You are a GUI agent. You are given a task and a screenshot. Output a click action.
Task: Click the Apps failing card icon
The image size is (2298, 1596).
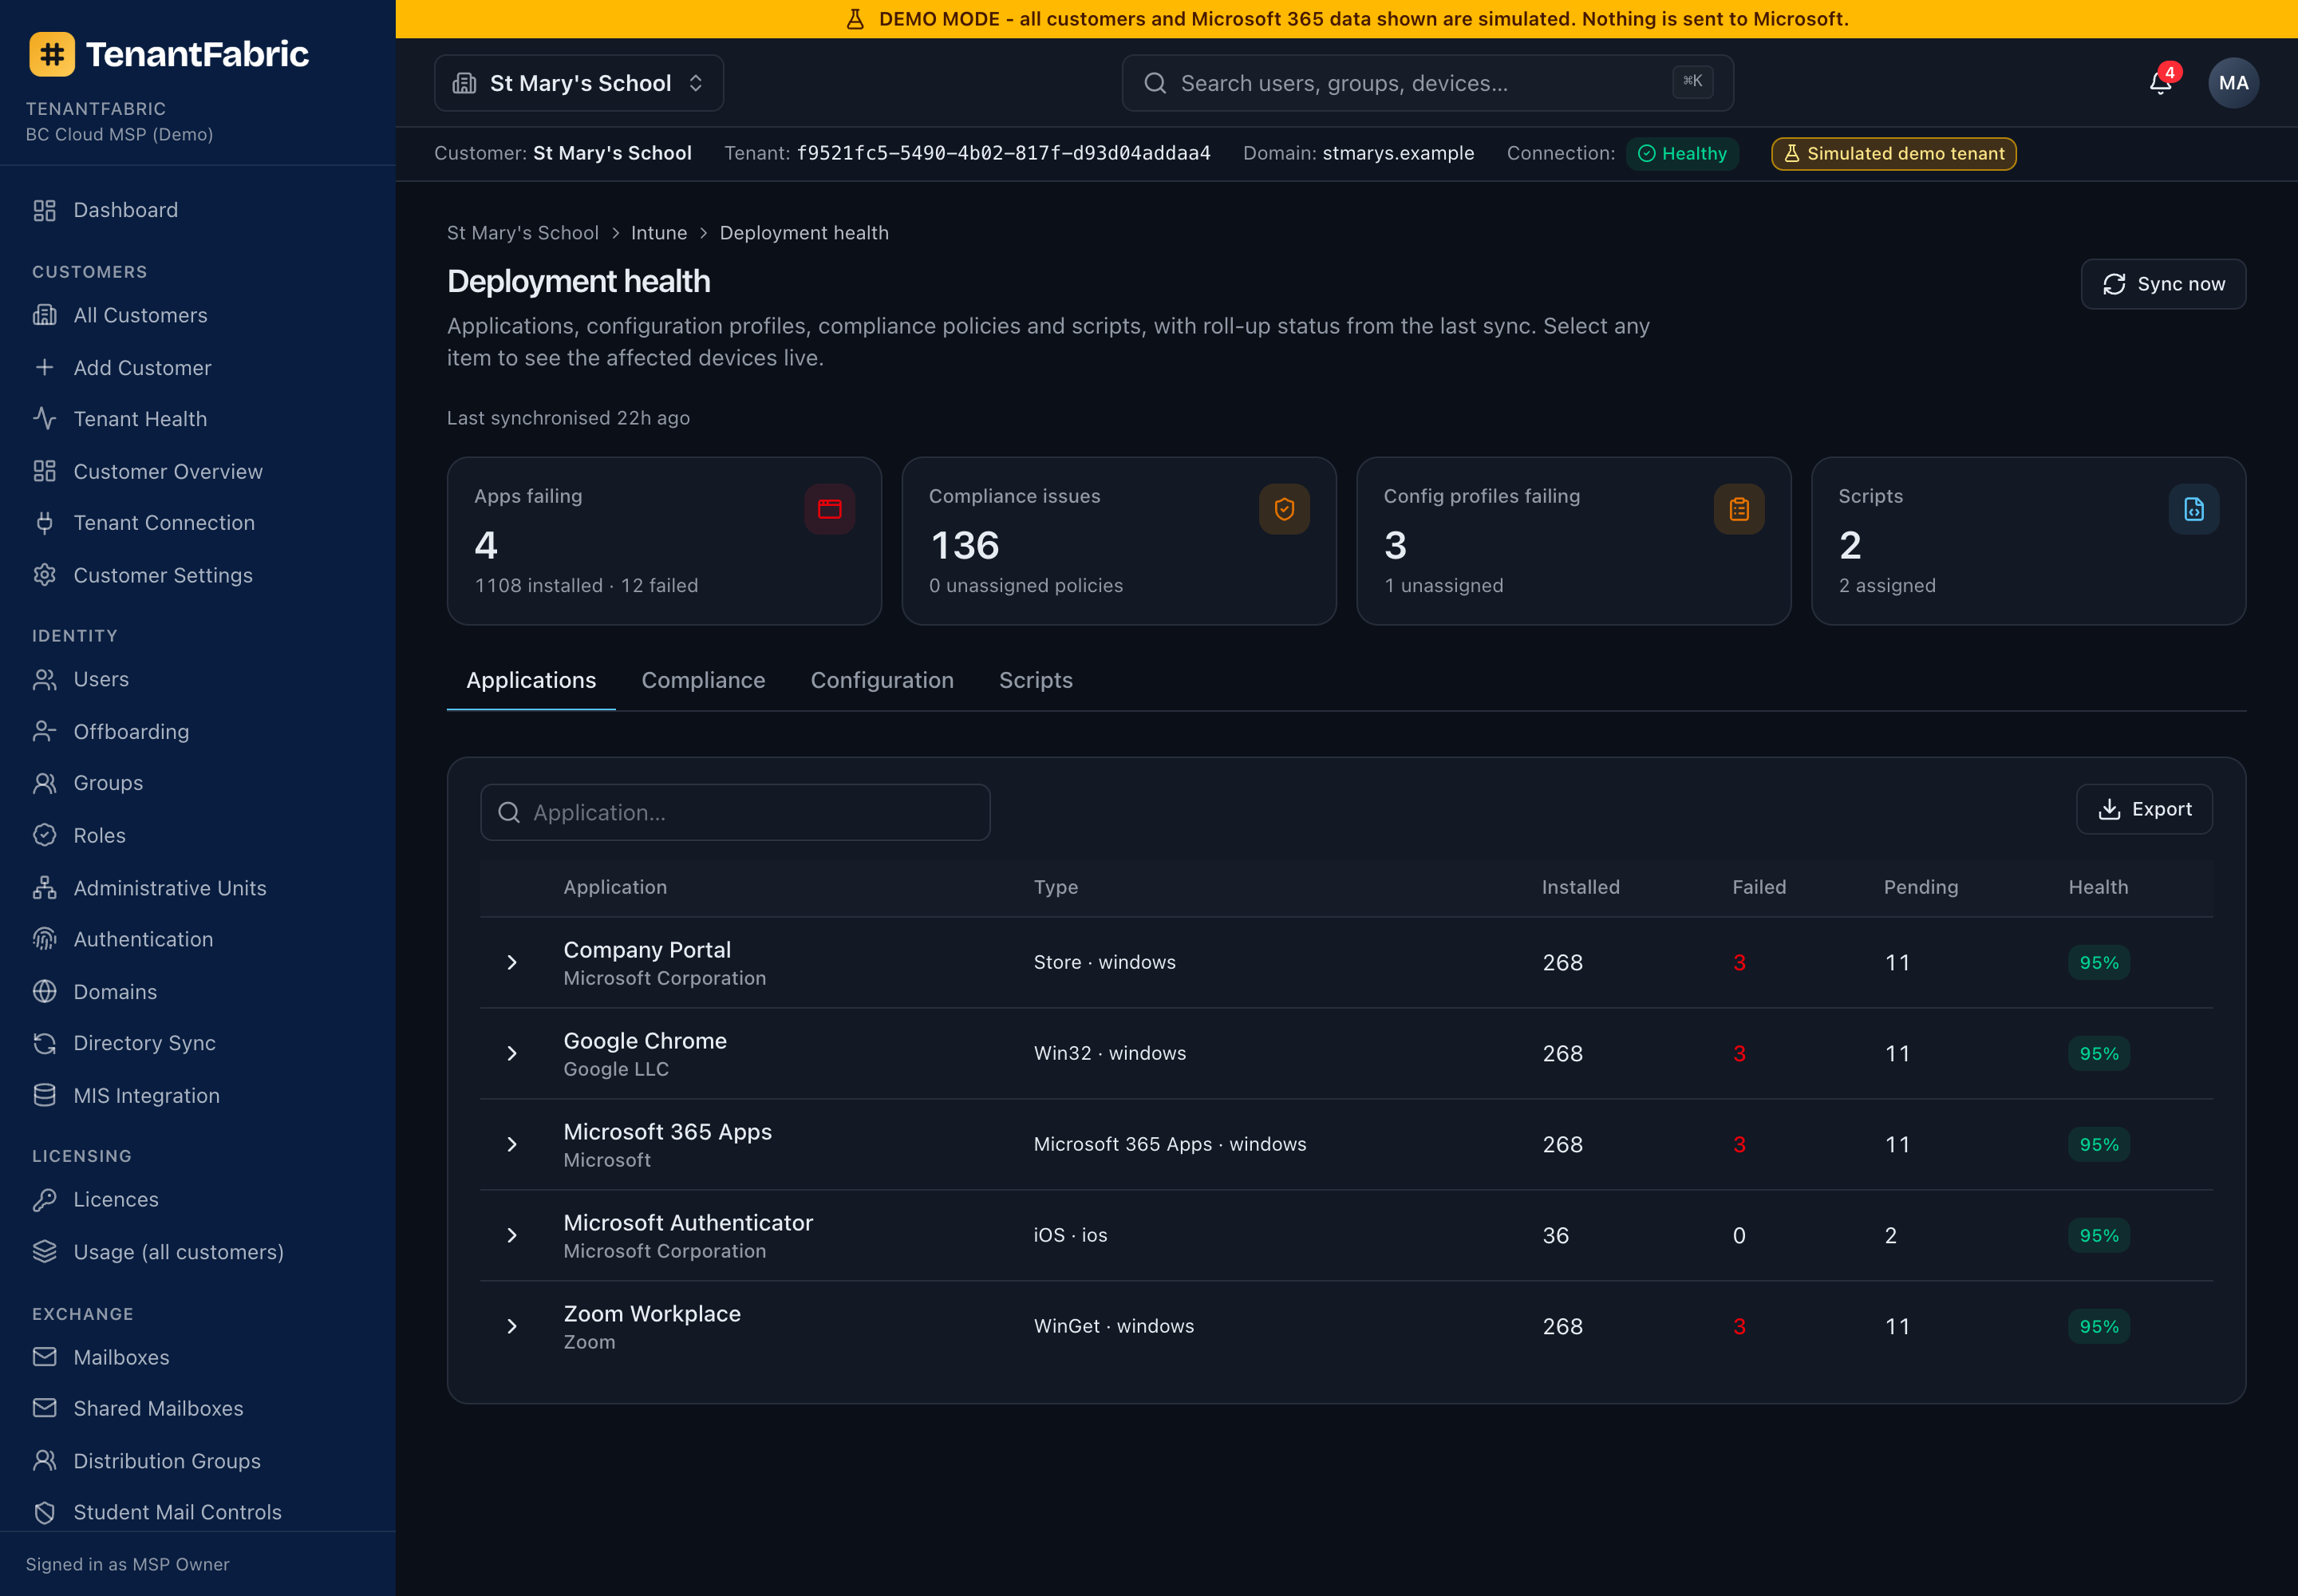[x=829, y=509]
